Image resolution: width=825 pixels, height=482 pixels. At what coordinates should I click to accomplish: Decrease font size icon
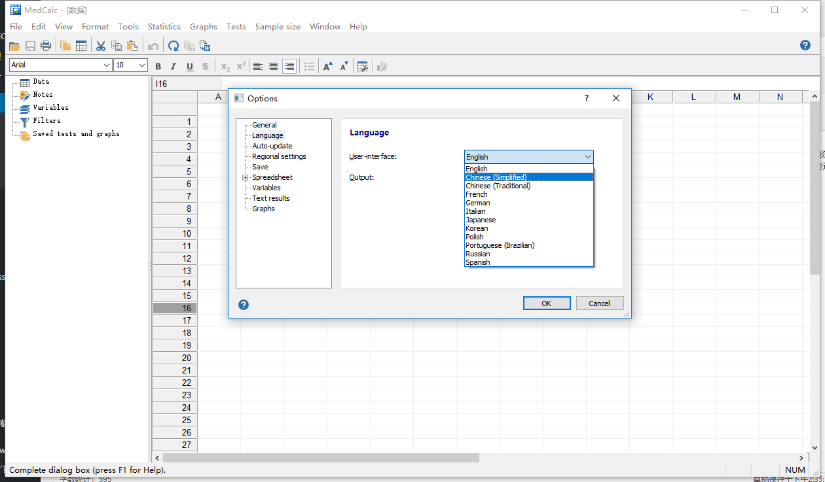pyautogui.click(x=344, y=66)
